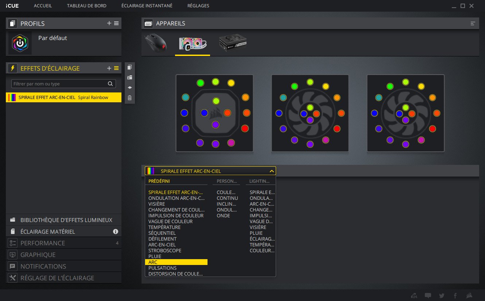Choose Pulsations from the Prédéfini list

(162, 268)
